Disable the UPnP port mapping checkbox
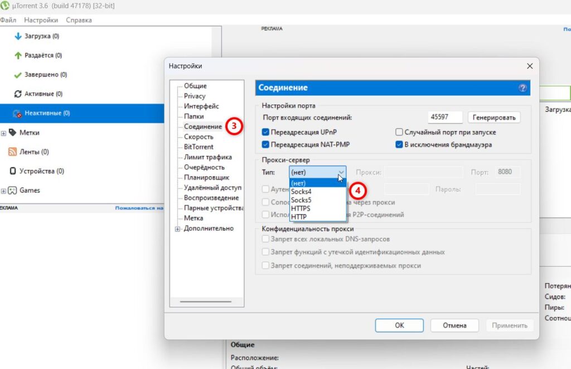 click(x=265, y=132)
